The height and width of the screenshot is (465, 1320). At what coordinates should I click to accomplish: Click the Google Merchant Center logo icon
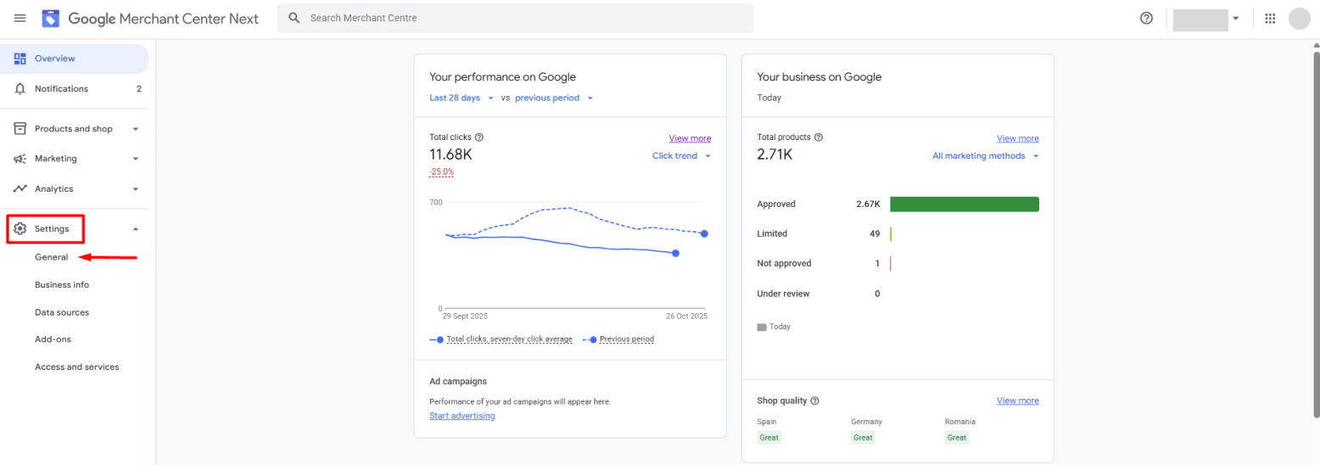(51, 18)
